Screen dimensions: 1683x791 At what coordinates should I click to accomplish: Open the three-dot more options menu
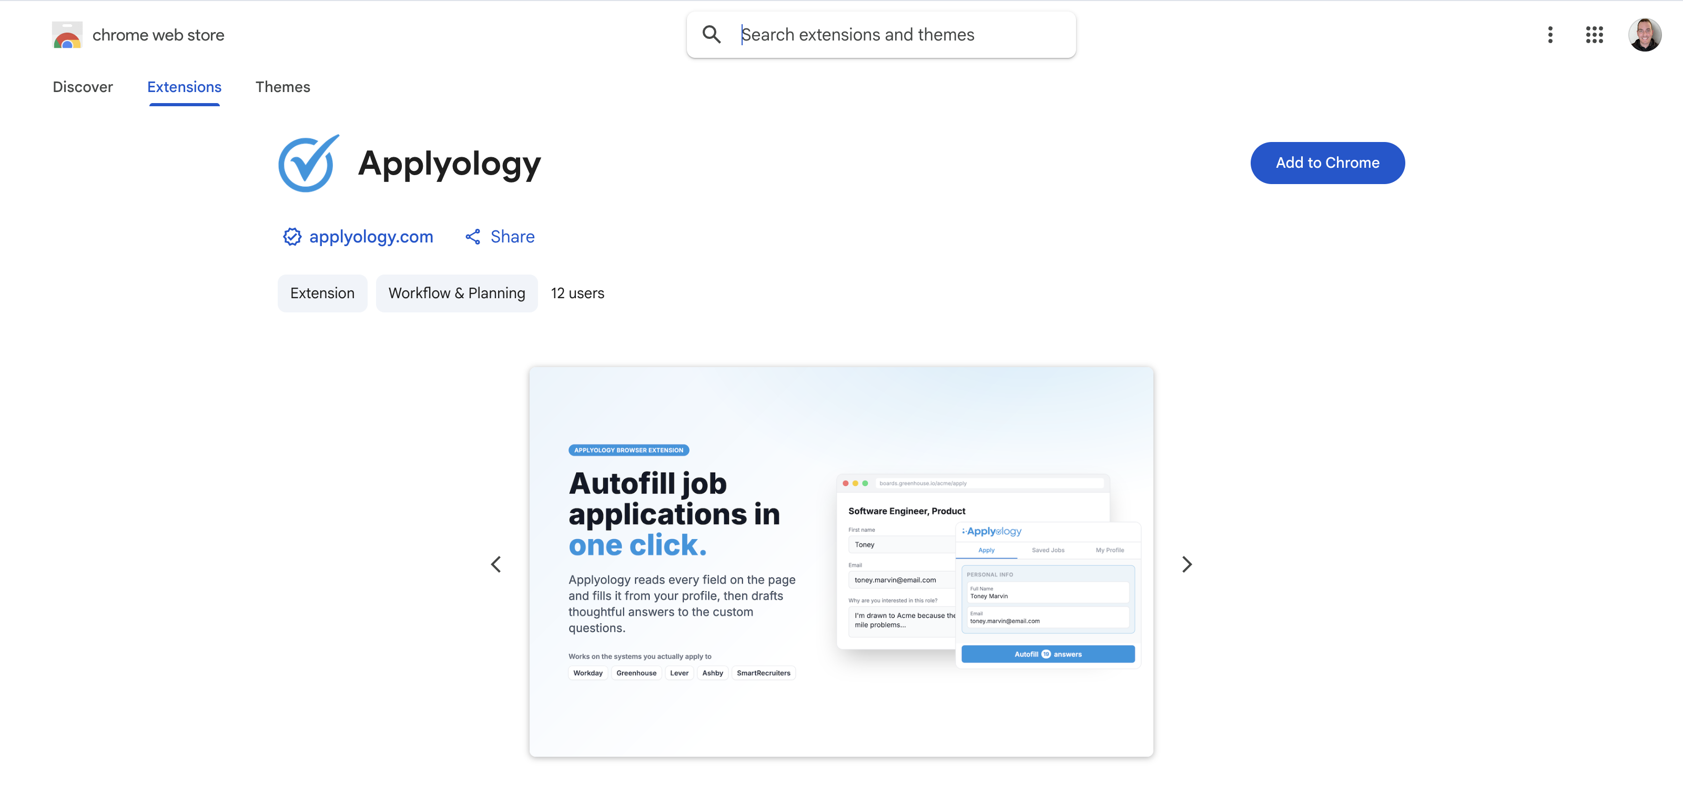(1550, 35)
